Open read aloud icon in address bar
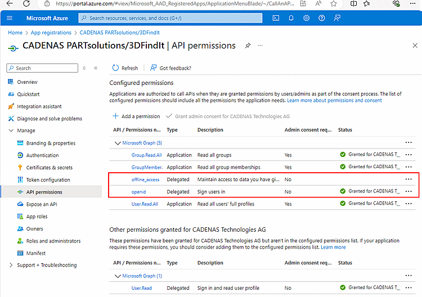Viewport: 422px width, 297px height. tap(318, 3)
